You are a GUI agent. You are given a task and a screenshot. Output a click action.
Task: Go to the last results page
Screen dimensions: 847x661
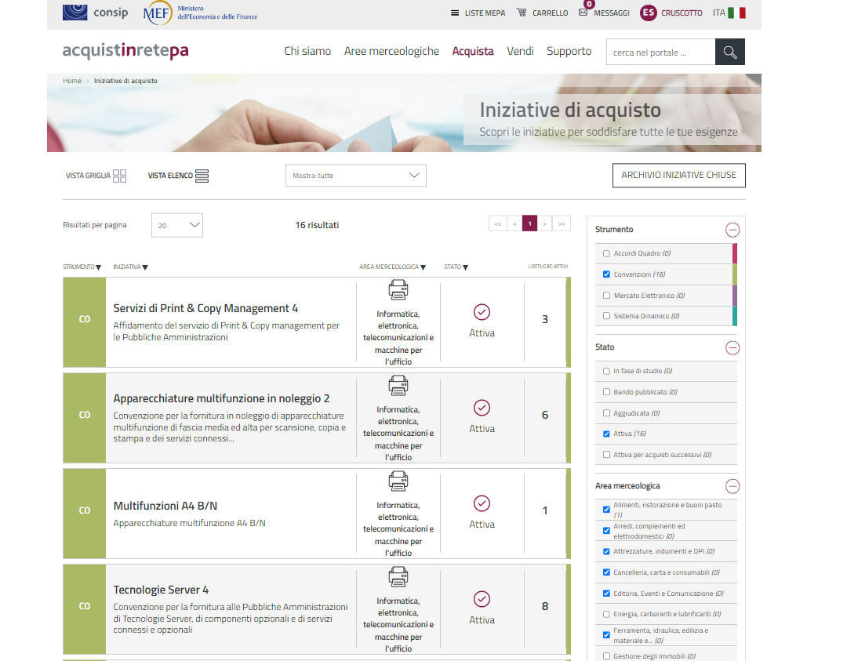pyautogui.click(x=561, y=224)
